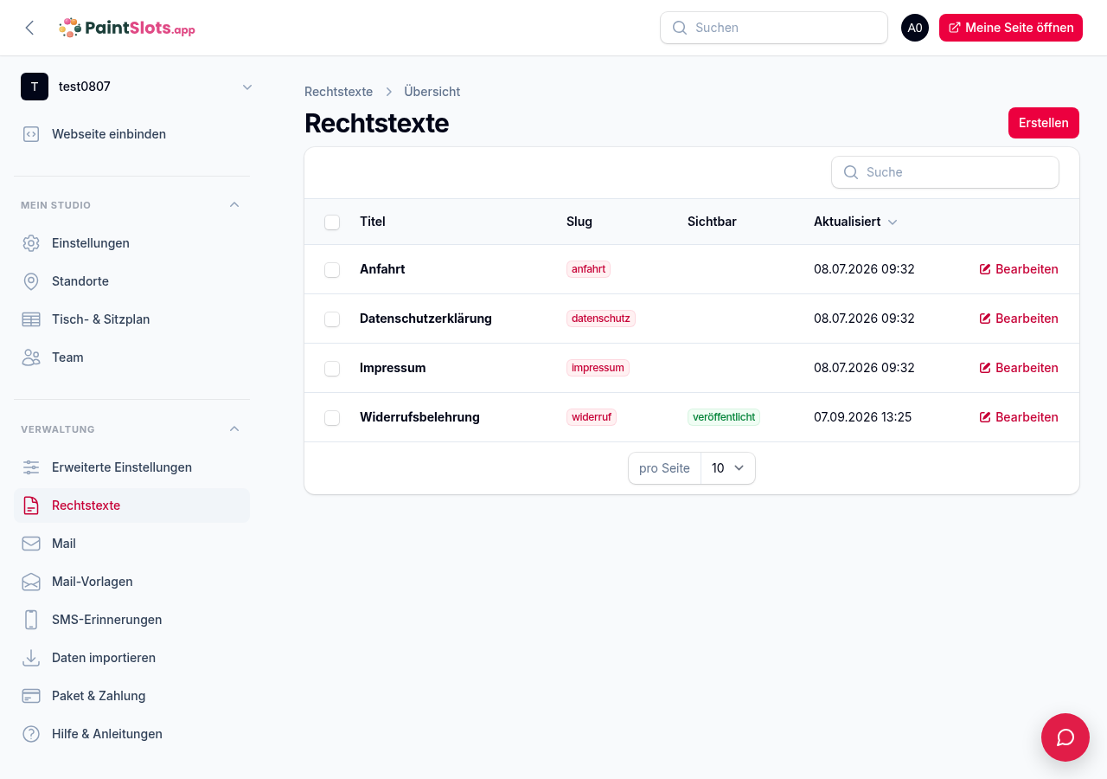The height and width of the screenshot is (779, 1107).
Task: Click the Standorte pin icon
Action: click(31, 281)
